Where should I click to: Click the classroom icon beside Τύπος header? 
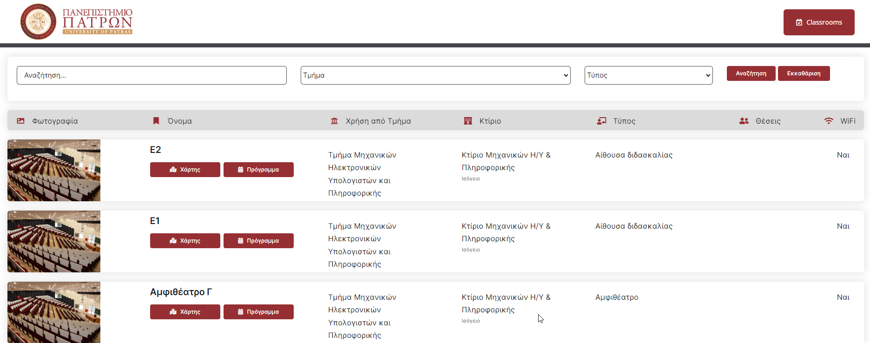coord(601,121)
